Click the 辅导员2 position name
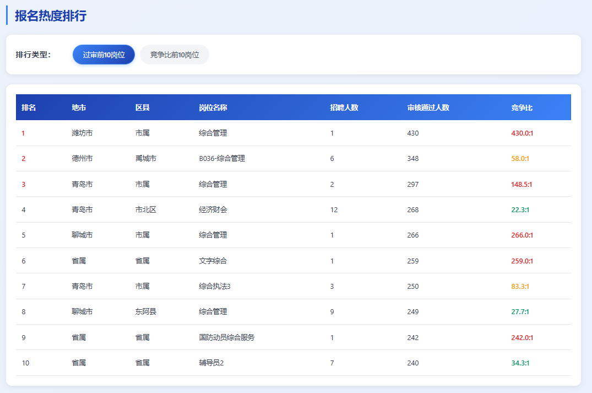Image resolution: width=592 pixels, height=393 pixels. tap(211, 363)
